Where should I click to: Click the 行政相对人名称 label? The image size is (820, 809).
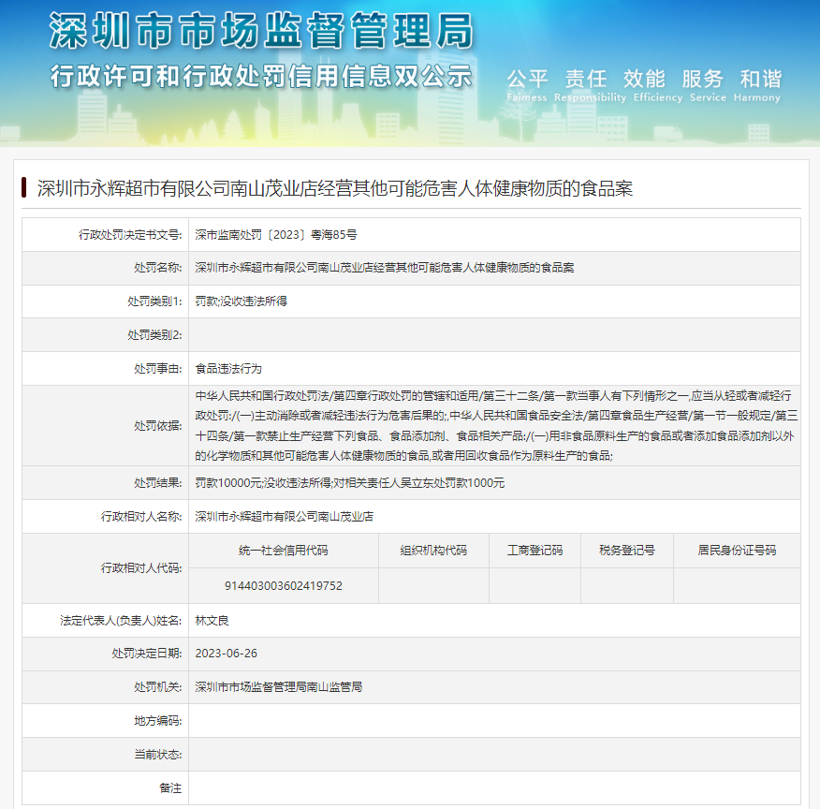pos(141,517)
